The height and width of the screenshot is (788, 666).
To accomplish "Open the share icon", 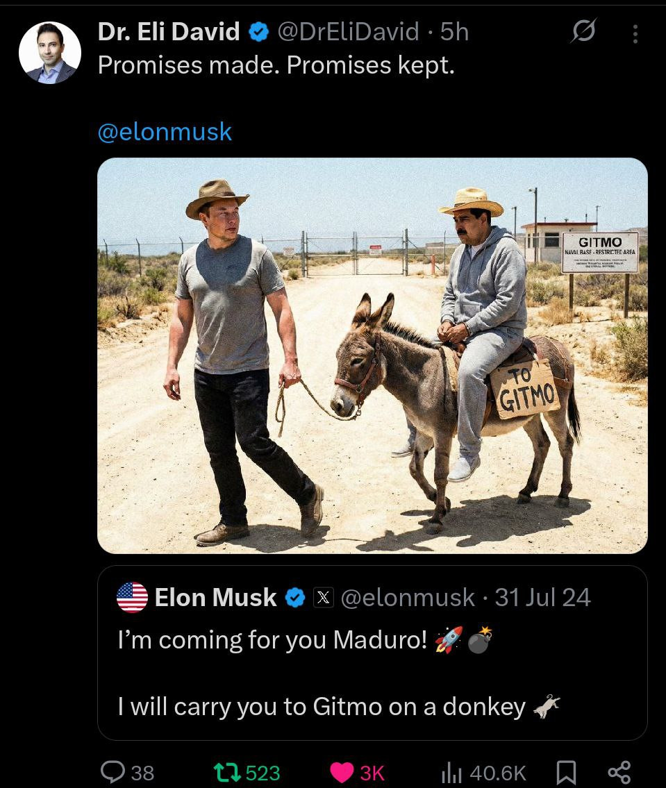I will click(x=619, y=771).
